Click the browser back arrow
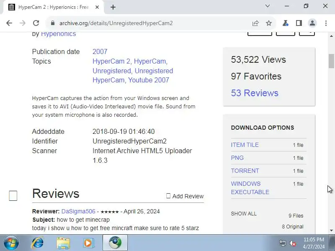335x251 pixels. point(9,23)
